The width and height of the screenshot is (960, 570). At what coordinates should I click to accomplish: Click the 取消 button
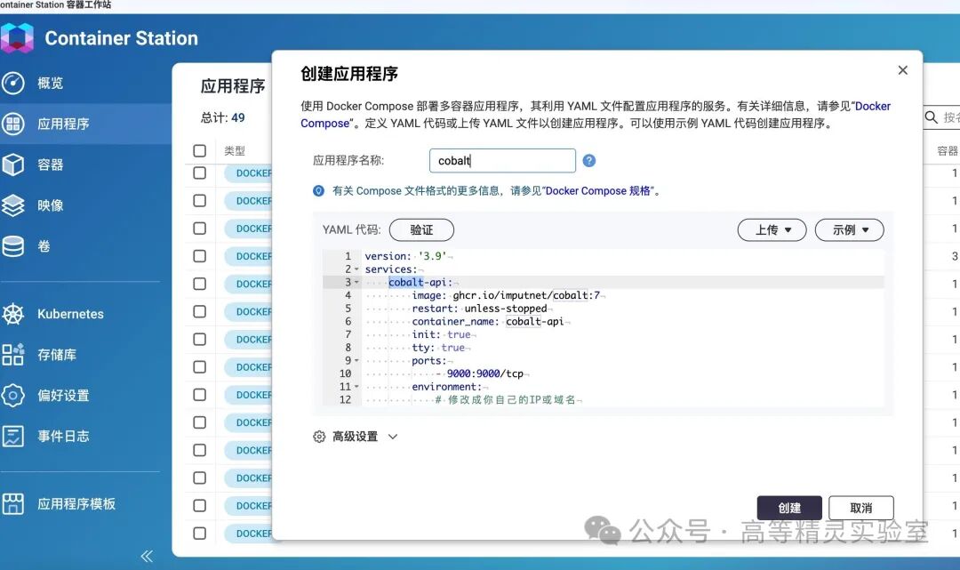pos(861,508)
